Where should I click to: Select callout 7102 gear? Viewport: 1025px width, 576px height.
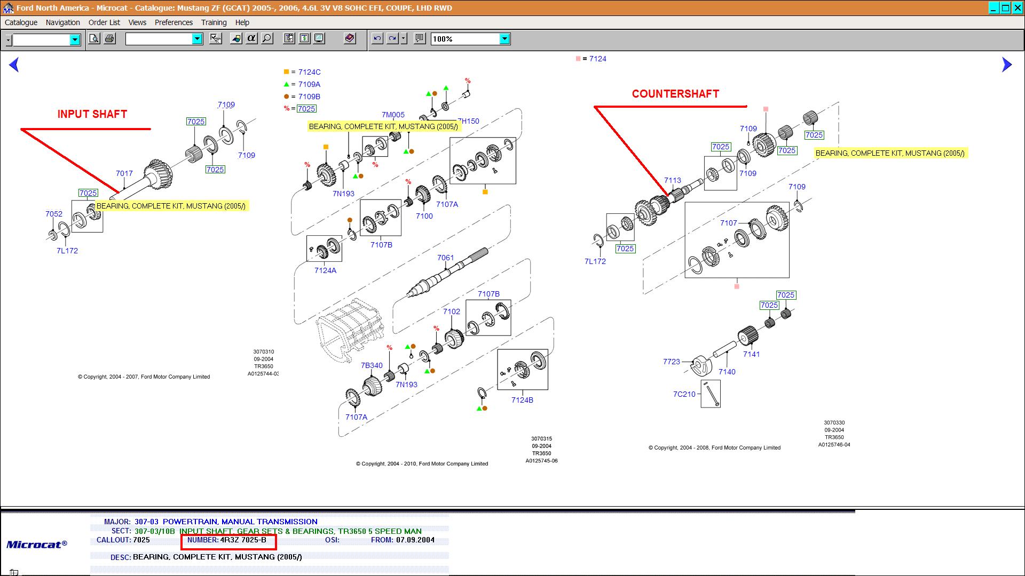point(452,311)
